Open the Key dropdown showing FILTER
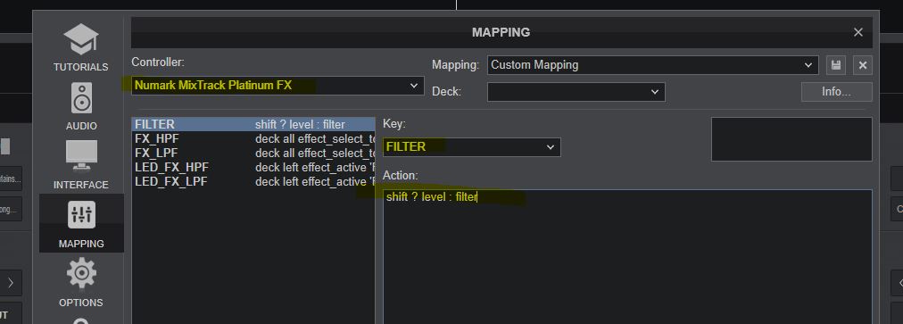This screenshot has height=324, width=903. tap(471, 147)
